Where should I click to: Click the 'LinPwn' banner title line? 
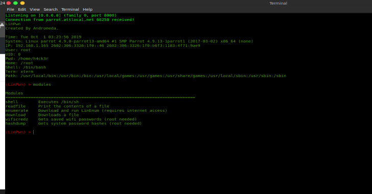pos(13,24)
